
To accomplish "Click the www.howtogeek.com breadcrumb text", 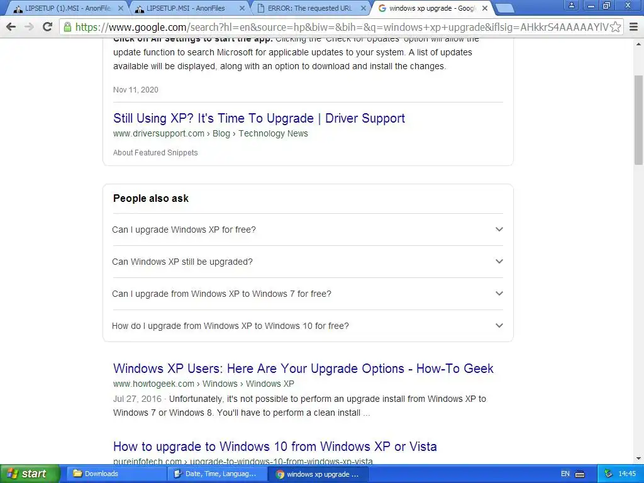I will 153,384.
